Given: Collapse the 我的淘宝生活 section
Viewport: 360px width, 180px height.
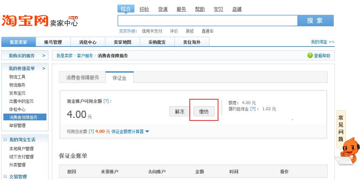Looking at the screenshot, I should pyautogui.click(x=5, y=139).
